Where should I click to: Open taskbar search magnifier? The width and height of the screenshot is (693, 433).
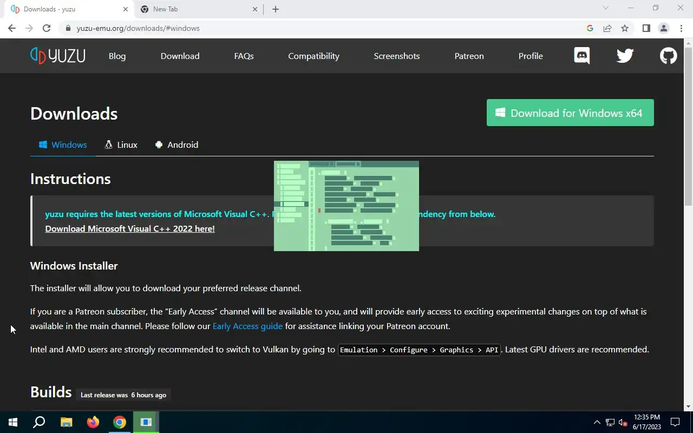tap(39, 422)
